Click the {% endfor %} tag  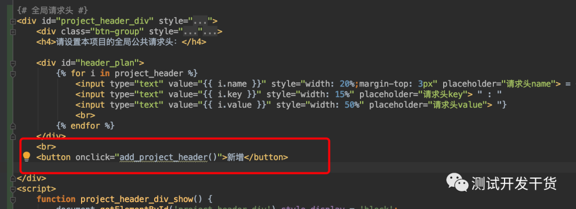point(85,126)
